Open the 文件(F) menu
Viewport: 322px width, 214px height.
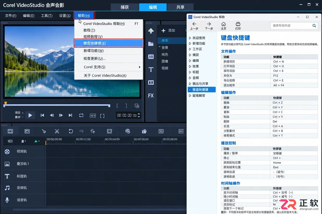click(x=11, y=16)
